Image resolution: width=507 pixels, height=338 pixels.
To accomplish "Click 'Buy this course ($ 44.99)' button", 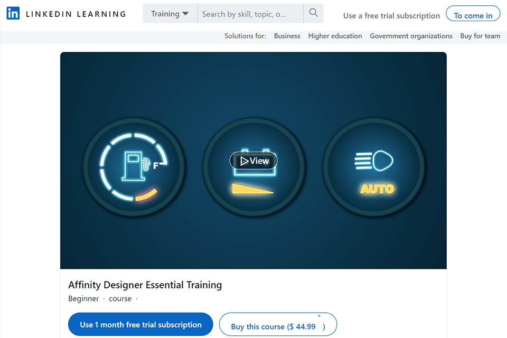I will pos(278,324).
